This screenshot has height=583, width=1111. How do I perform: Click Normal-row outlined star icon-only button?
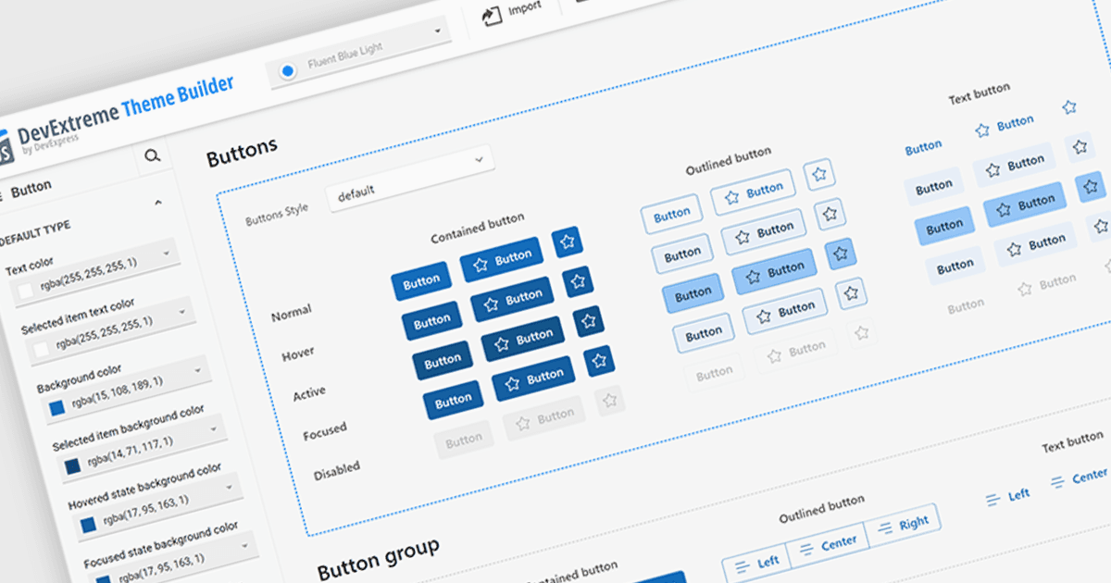pos(819,173)
